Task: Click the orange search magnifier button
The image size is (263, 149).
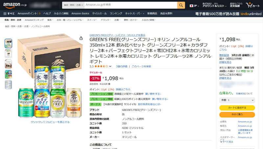Action: [x=181, y=5]
